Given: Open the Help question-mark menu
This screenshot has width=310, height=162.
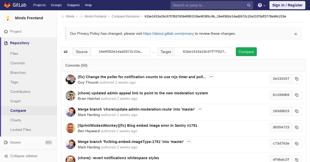Looking at the screenshot, I should point(262,5).
